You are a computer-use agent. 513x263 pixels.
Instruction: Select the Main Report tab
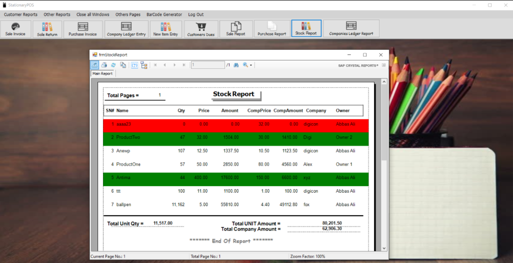[x=102, y=73]
